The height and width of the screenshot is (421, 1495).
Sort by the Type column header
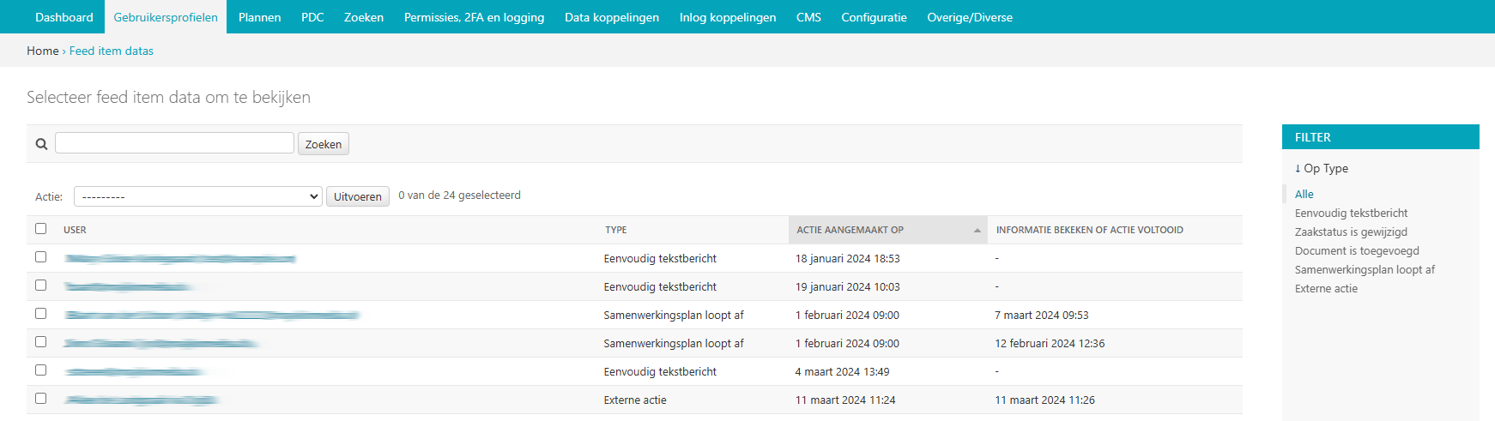point(616,230)
